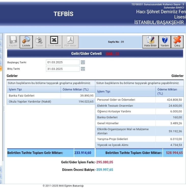
Task: Sort incomes by İşlem Tipi column header
Action: tap(34, 90)
